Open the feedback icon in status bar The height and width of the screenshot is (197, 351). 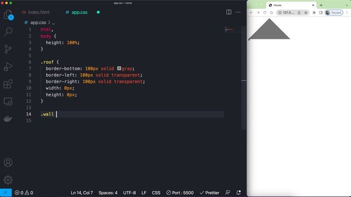pyautogui.click(x=228, y=193)
